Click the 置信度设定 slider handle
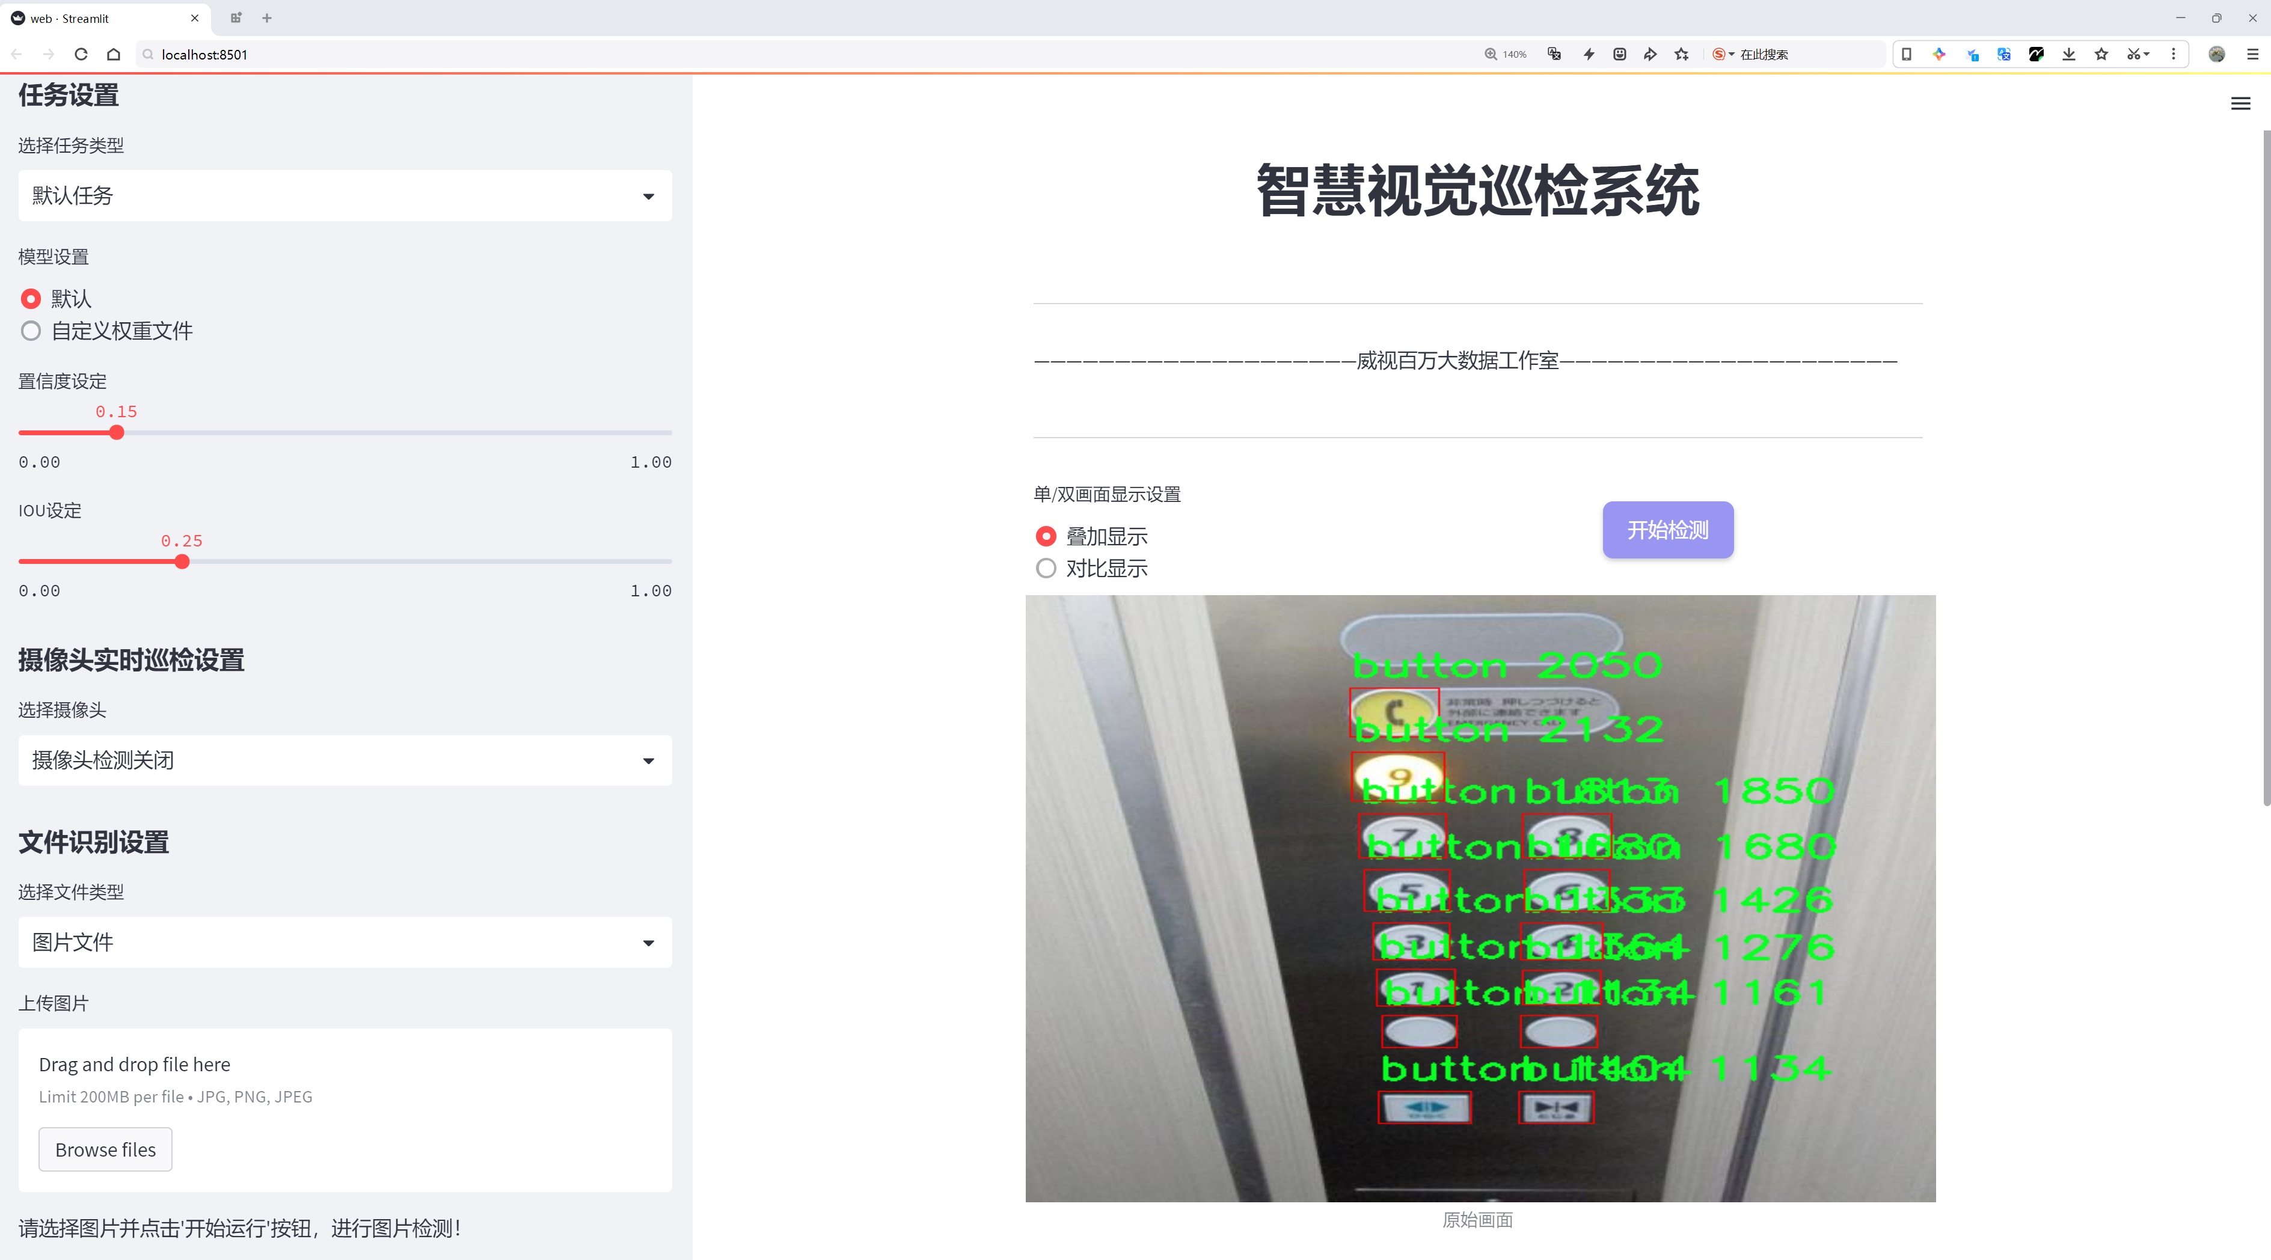Viewport: 2271px width, 1260px height. (x=117, y=433)
